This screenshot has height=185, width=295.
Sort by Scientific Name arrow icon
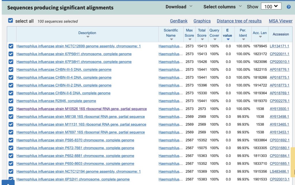pos(171,39)
